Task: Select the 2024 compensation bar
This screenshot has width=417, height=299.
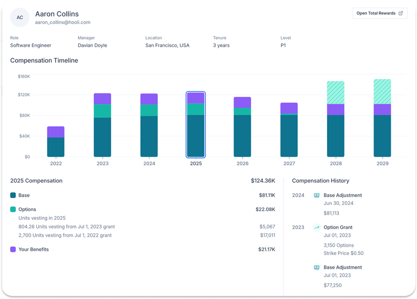Action: tap(149, 125)
